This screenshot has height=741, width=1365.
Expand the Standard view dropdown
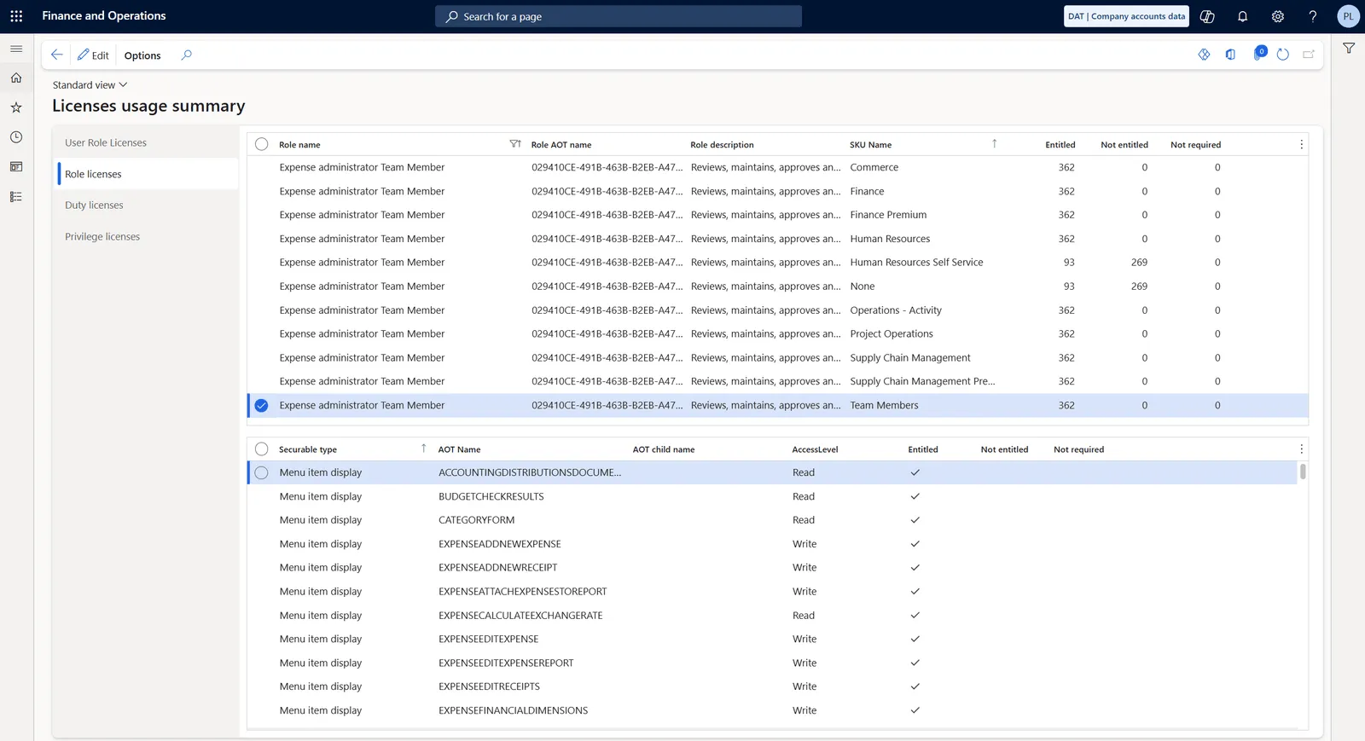click(x=90, y=84)
